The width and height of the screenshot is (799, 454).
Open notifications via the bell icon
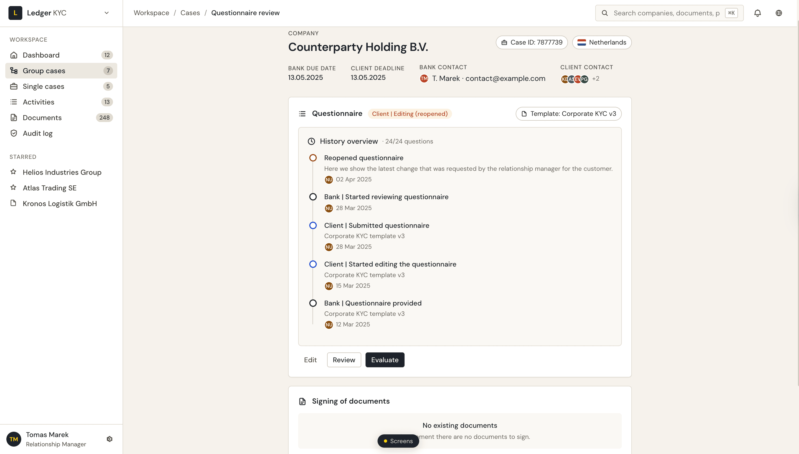pyautogui.click(x=758, y=13)
